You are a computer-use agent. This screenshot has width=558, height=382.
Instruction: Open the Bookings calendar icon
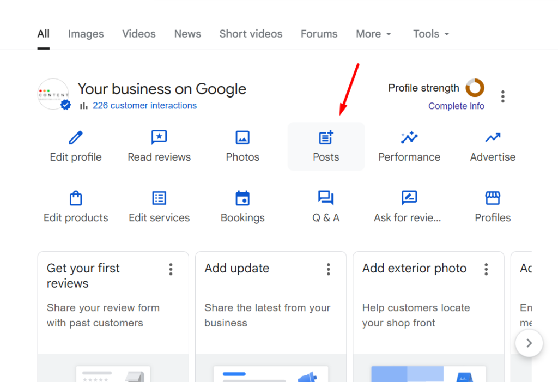pyautogui.click(x=242, y=198)
